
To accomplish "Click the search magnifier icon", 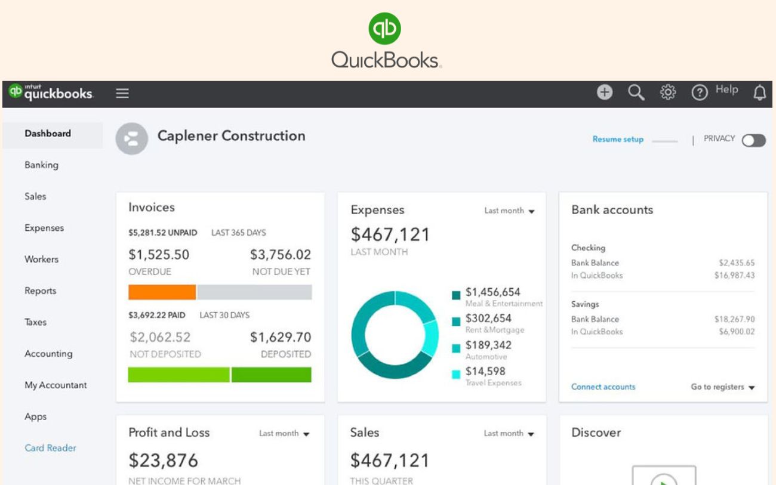I will click(637, 92).
